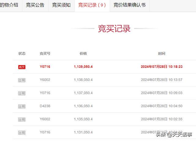Select the winning bidder number Y0716 in red
Viewport: 196px width, 141px height.
(x=45, y=67)
